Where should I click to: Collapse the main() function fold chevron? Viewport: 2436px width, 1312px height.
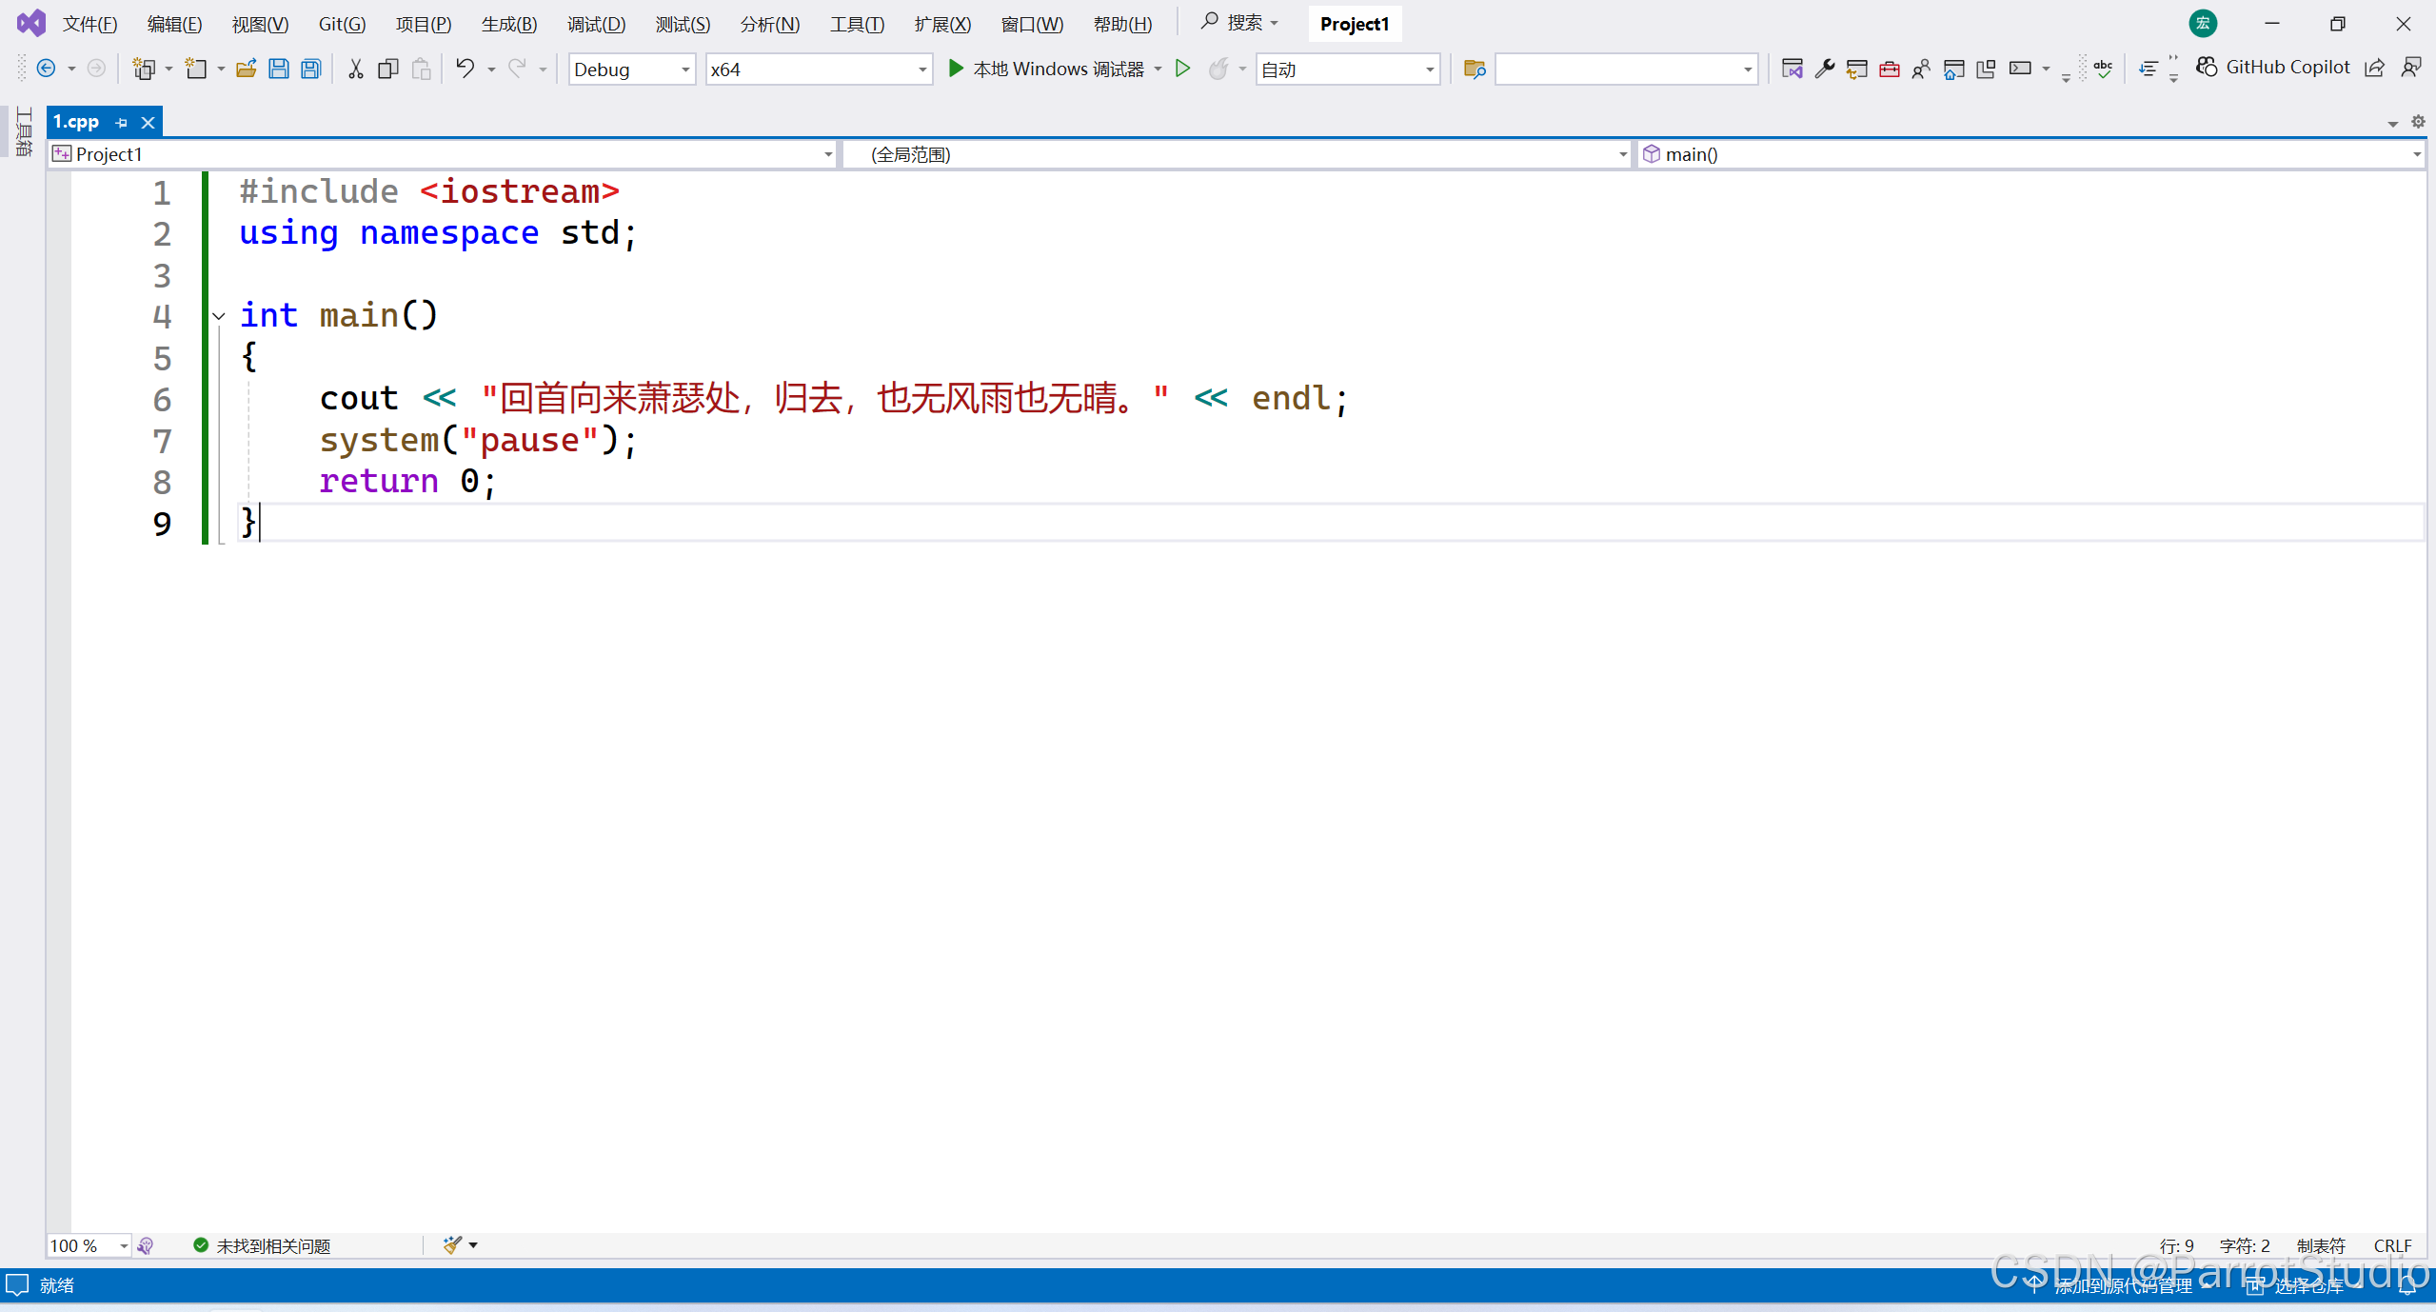pyautogui.click(x=219, y=315)
